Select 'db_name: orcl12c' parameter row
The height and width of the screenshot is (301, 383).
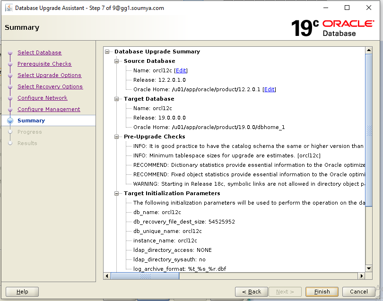157,212
